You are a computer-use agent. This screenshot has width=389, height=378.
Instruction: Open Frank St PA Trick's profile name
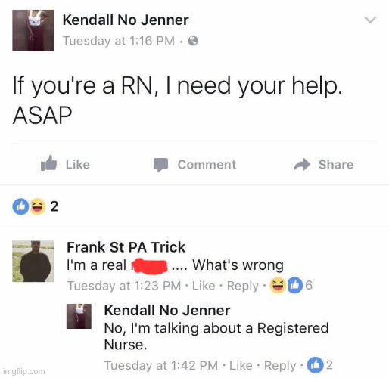pyautogui.click(x=126, y=247)
